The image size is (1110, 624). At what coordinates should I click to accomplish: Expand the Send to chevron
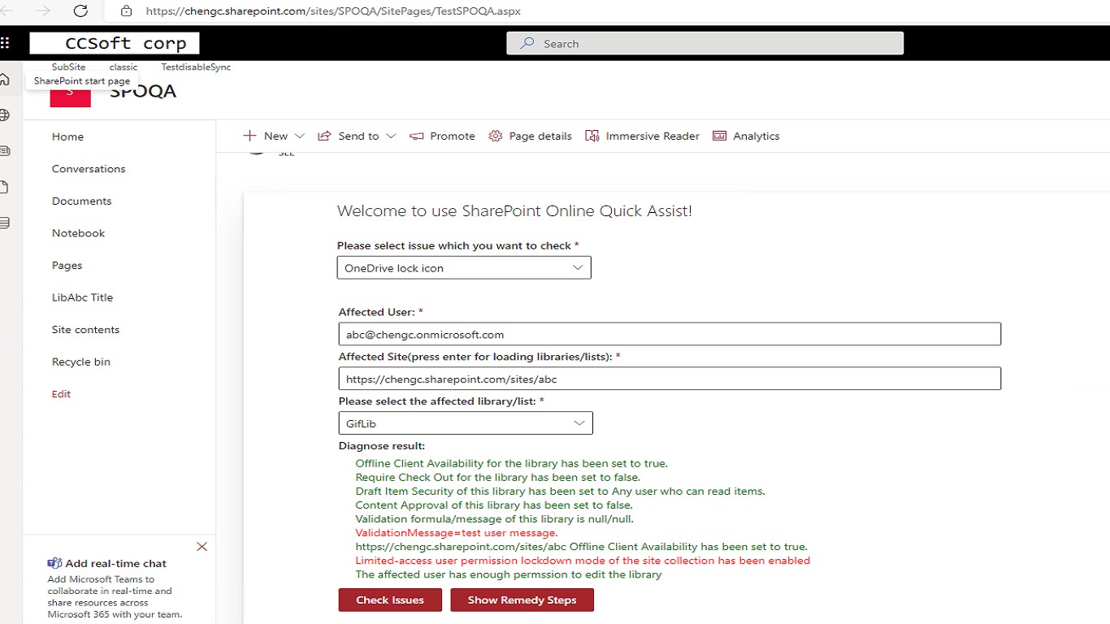391,136
